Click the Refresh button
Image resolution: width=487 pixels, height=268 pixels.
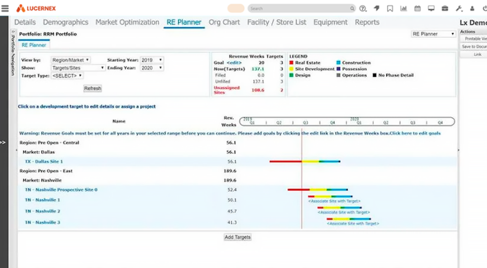pyautogui.click(x=93, y=89)
